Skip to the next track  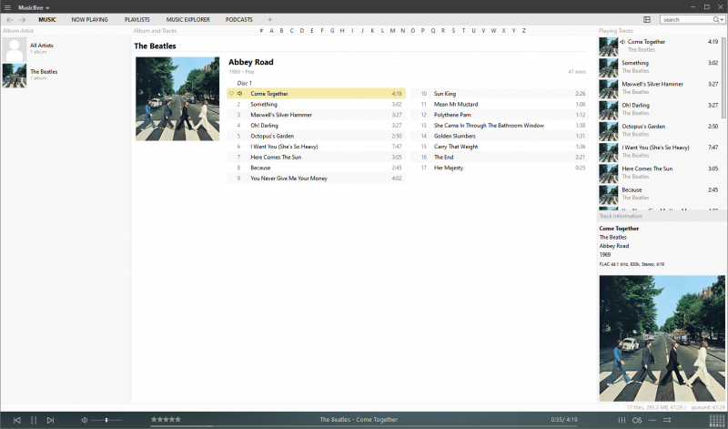point(51,420)
